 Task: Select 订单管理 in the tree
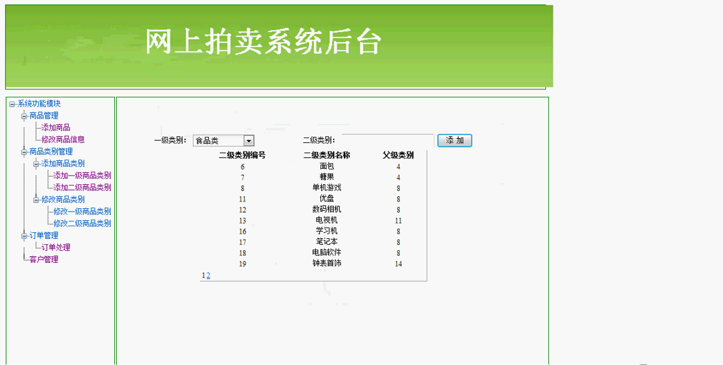44,236
